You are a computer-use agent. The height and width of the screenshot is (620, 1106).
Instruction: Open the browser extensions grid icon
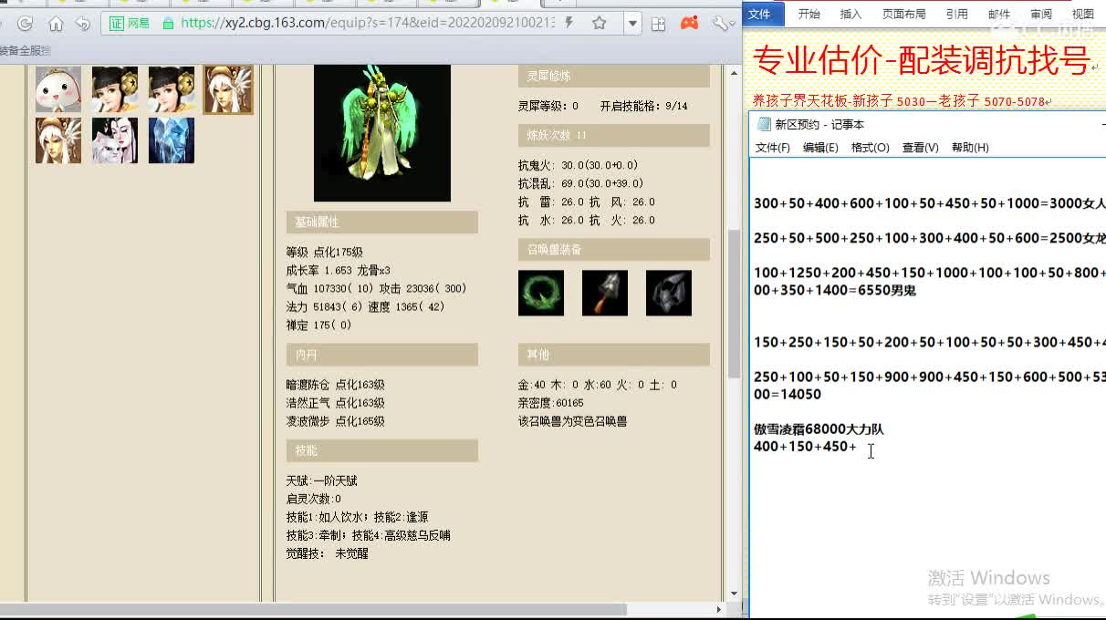[x=659, y=24]
